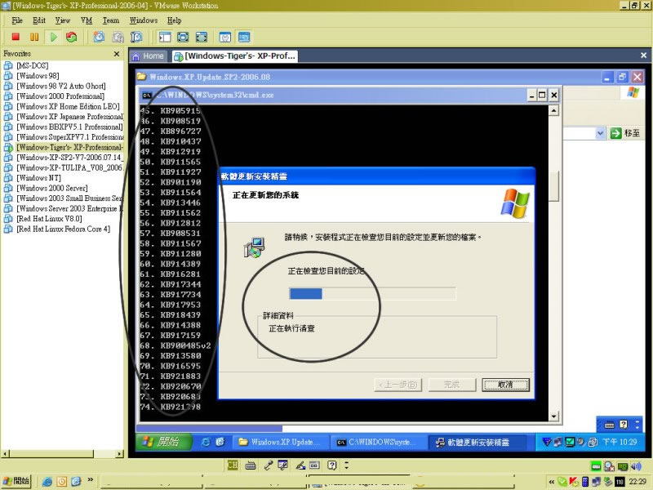Click the KB917953 line in cmd window
This screenshot has width=653, height=490.
click(x=171, y=305)
